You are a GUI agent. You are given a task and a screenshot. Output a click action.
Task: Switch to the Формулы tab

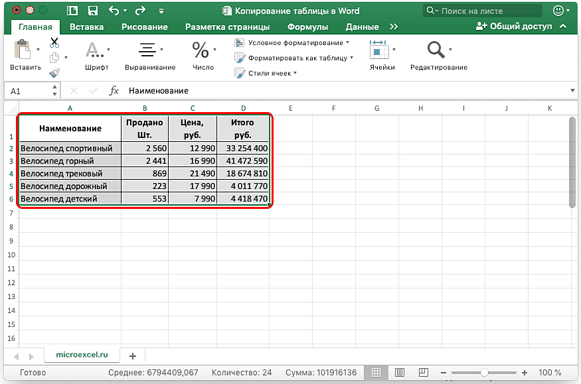[308, 27]
